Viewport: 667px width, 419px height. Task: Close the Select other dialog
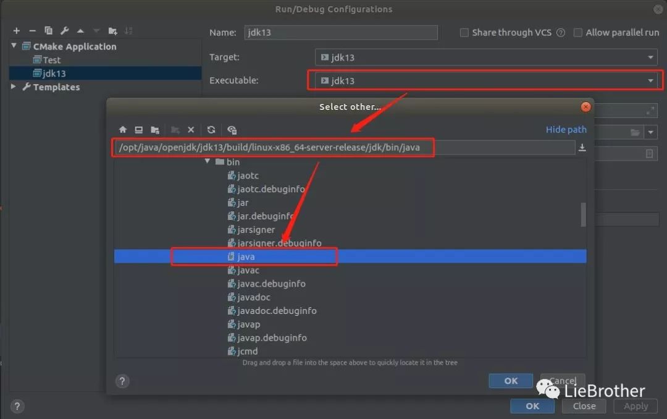(585, 107)
